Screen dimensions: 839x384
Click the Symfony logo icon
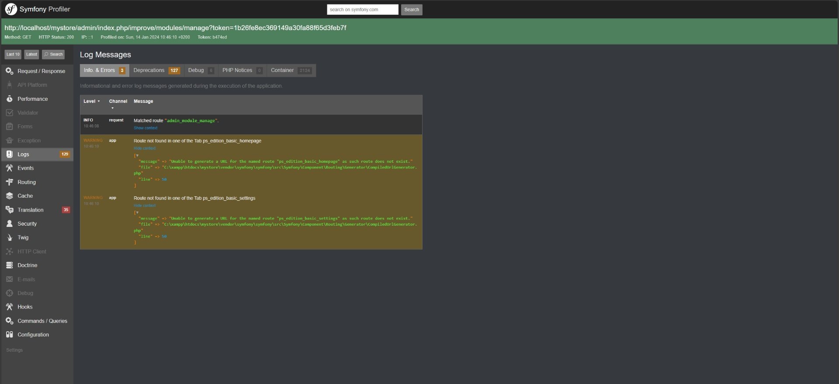coord(11,9)
